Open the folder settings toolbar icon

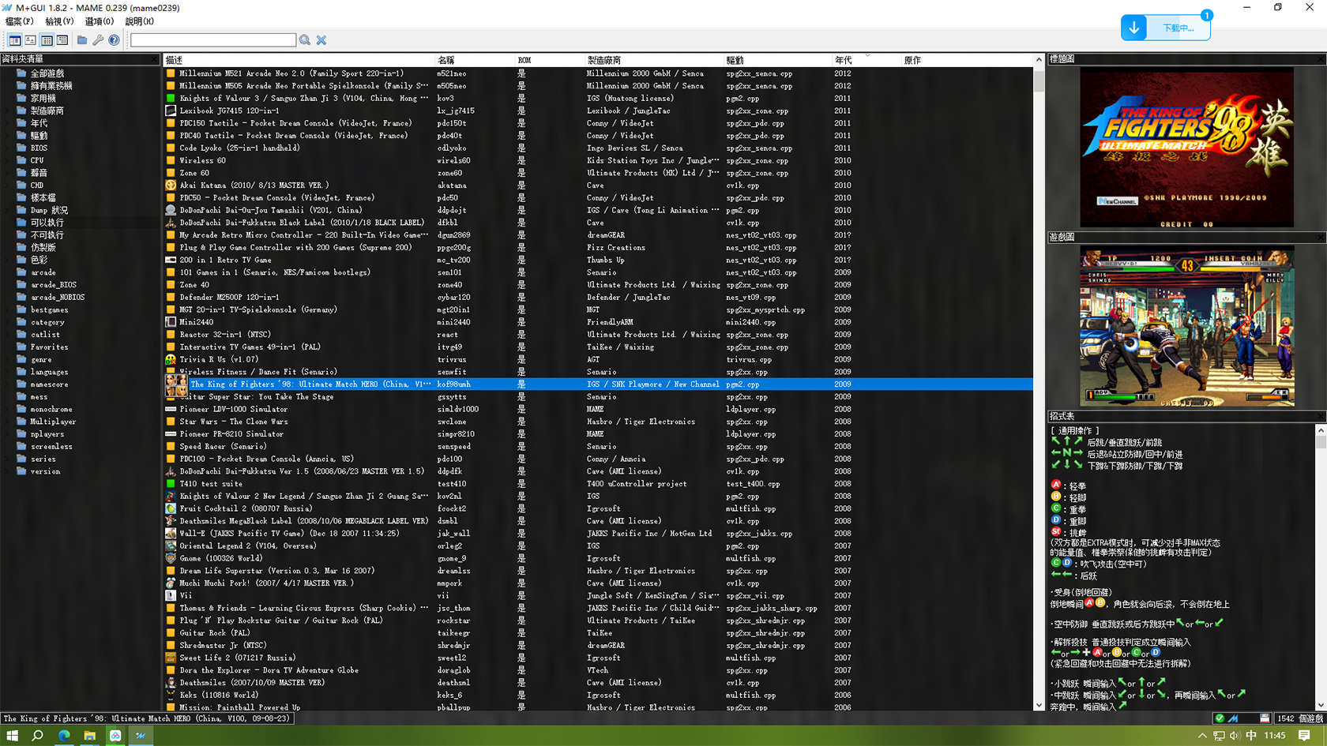point(82,40)
